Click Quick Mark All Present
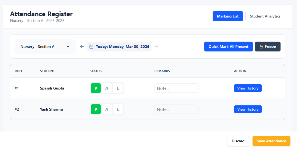This screenshot has width=297, height=150. 228,47
